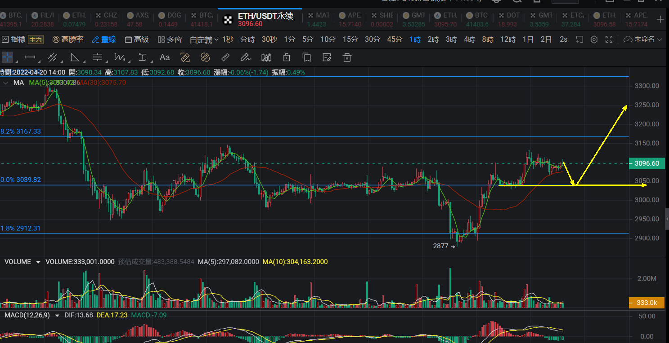669x343 pixels.
Task: Click the Fibonacci label 3039.82
Action: tap(21, 180)
